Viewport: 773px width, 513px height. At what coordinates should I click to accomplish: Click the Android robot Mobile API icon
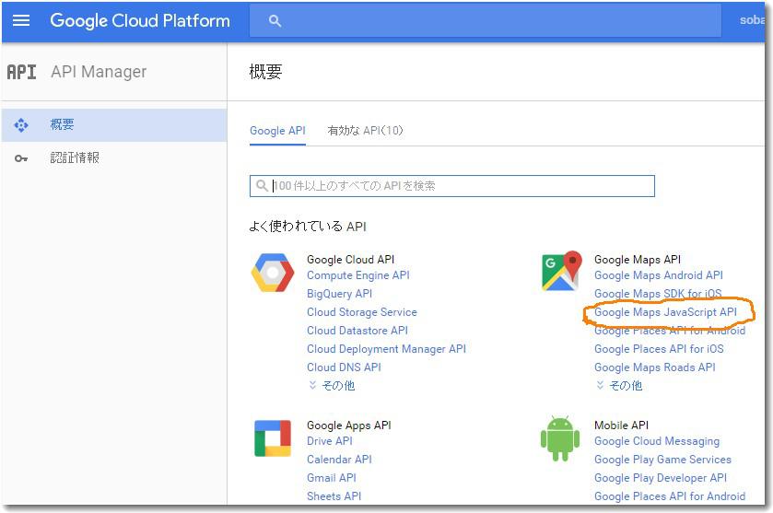coord(560,438)
